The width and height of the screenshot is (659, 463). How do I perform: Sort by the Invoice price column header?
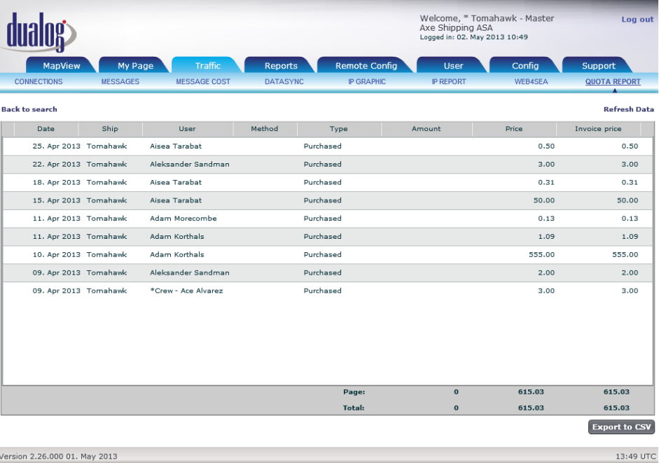coord(598,129)
